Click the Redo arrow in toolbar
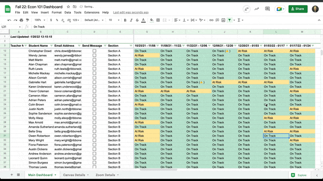This screenshot has width=323, height=181. click(15, 20)
